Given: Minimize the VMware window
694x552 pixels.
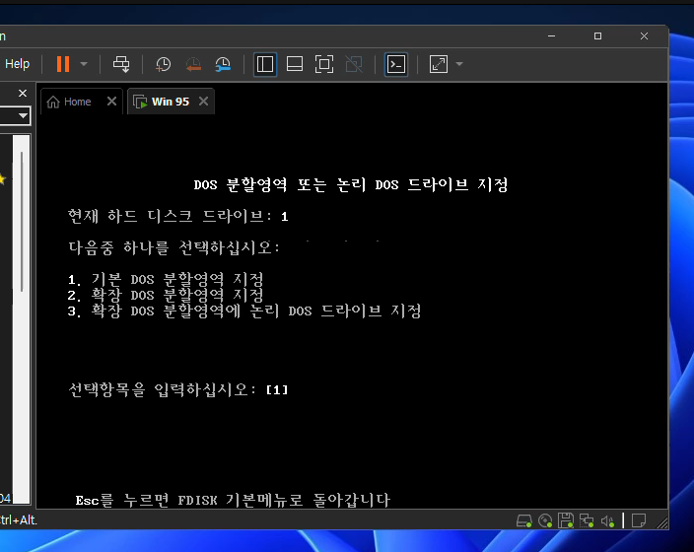Looking at the screenshot, I should pyautogui.click(x=551, y=35).
